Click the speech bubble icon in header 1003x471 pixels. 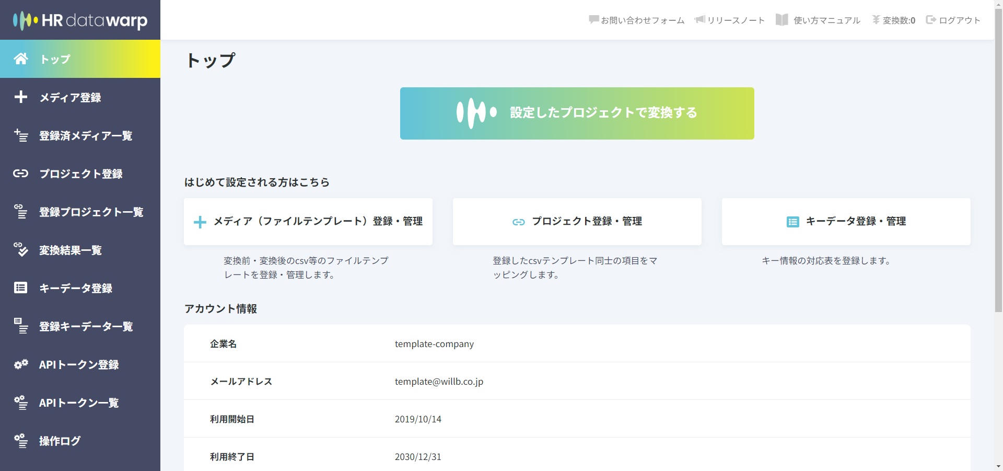594,20
